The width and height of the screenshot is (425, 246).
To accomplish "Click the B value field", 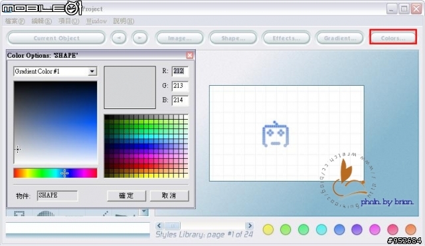I will pyautogui.click(x=180, y=100).
